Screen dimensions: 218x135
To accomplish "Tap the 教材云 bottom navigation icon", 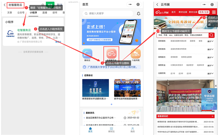I will [111, 130].
